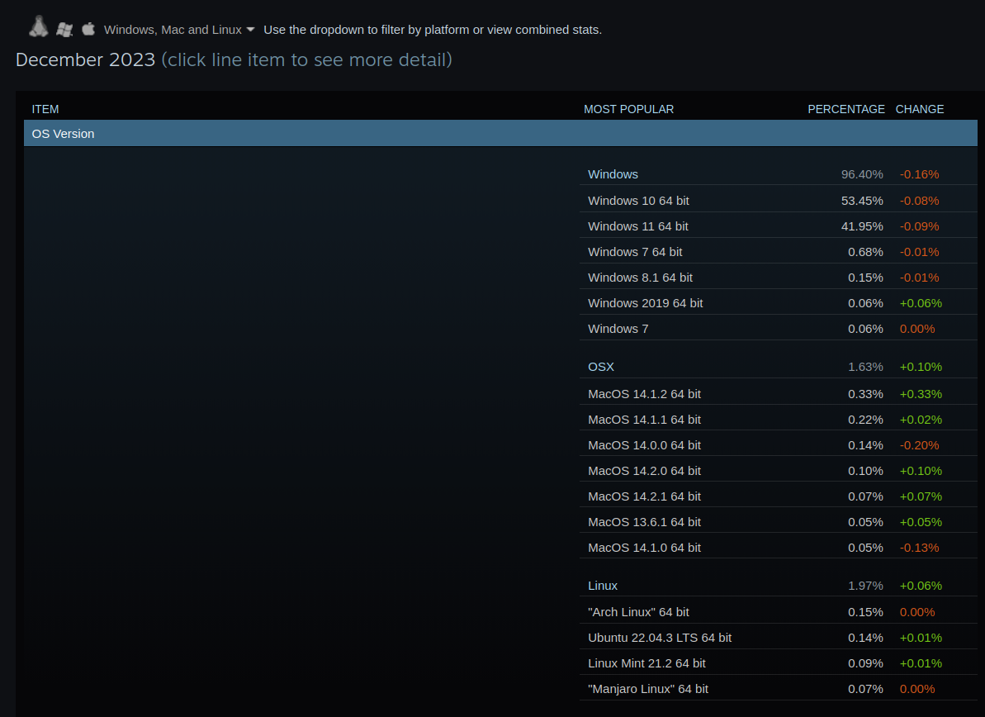
Task: Select the "Arch Linux" 64 bit row
Action: click(x=779, y=611)
